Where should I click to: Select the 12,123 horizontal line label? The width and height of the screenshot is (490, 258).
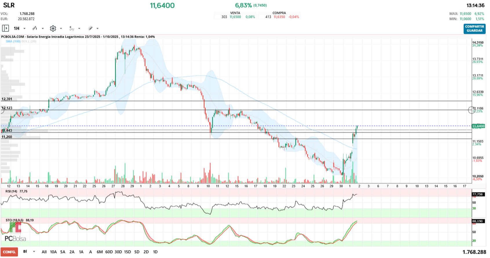point(7,108)
